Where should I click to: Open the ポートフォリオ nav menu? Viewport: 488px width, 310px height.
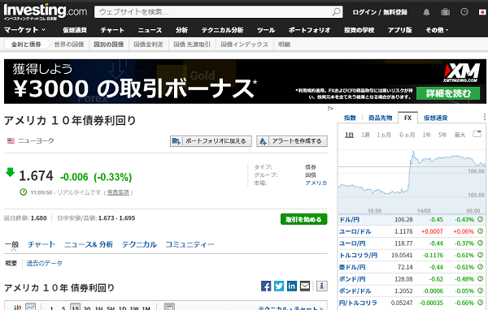point(309,30)
